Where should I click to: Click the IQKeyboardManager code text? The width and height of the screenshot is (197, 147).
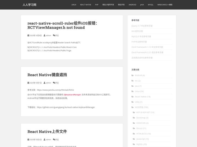(72, 95)
